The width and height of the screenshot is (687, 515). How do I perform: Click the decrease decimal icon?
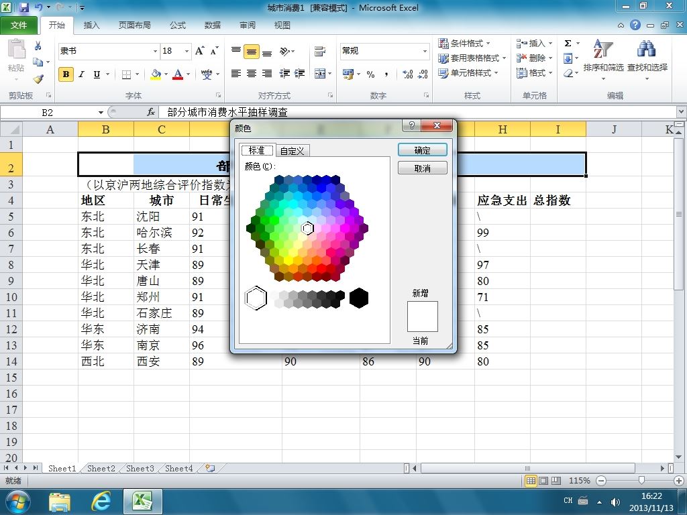coord(423,74)
